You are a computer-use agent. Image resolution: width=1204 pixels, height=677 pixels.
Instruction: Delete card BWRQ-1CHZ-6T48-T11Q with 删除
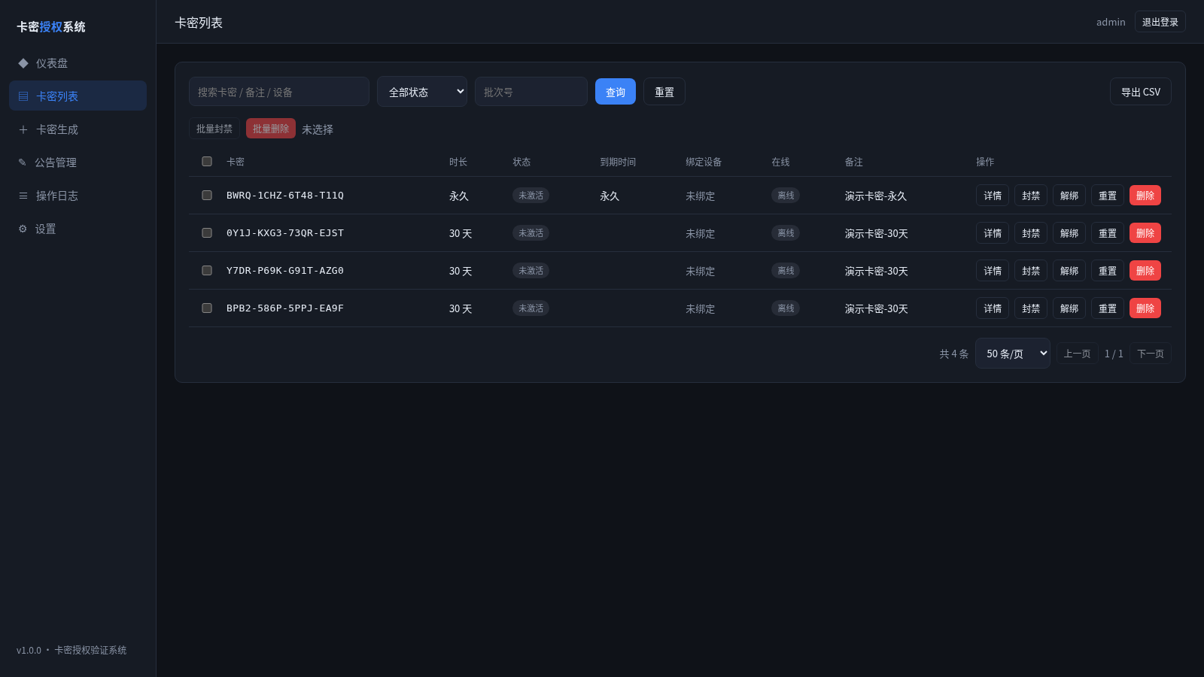[x=1145, y=196]
